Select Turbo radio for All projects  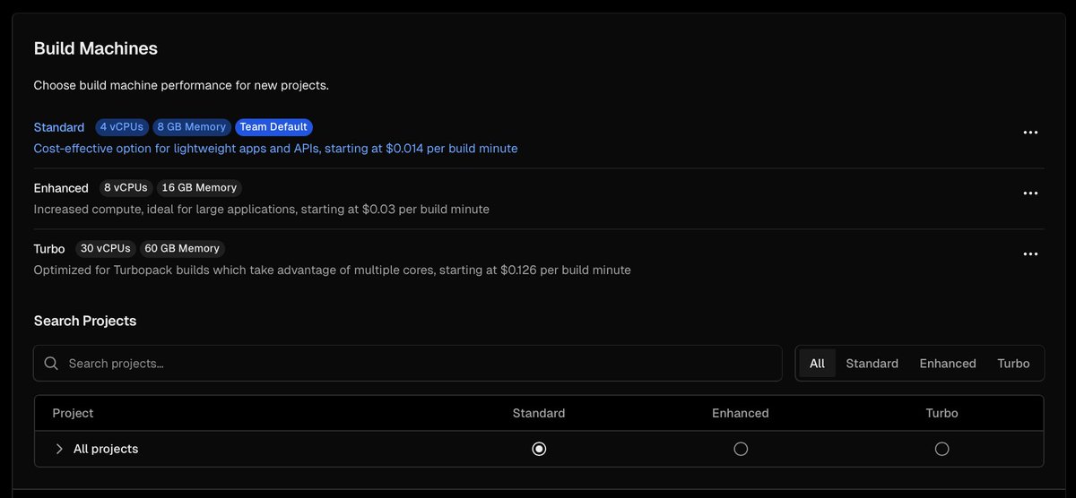tap(941, 449)
